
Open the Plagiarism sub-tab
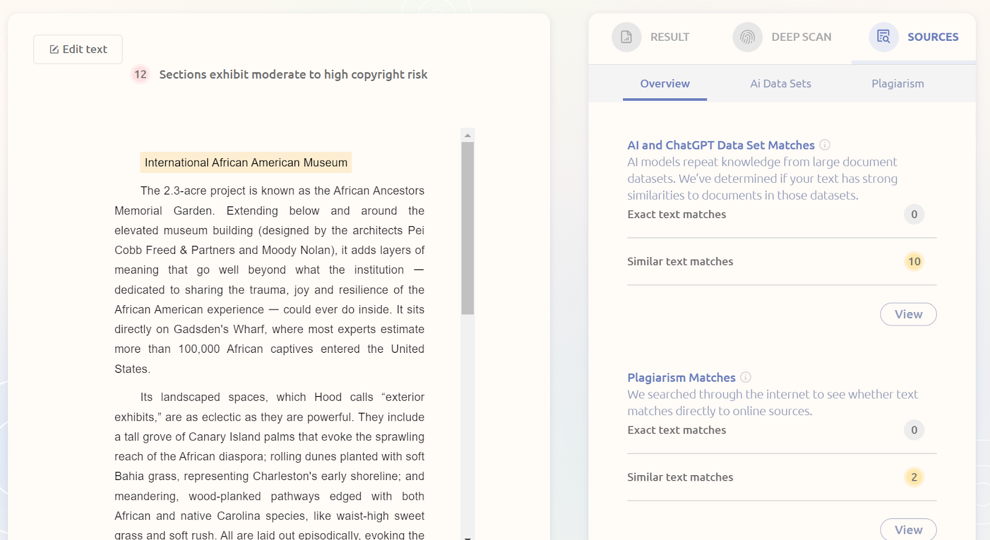(x=898, y=83)
